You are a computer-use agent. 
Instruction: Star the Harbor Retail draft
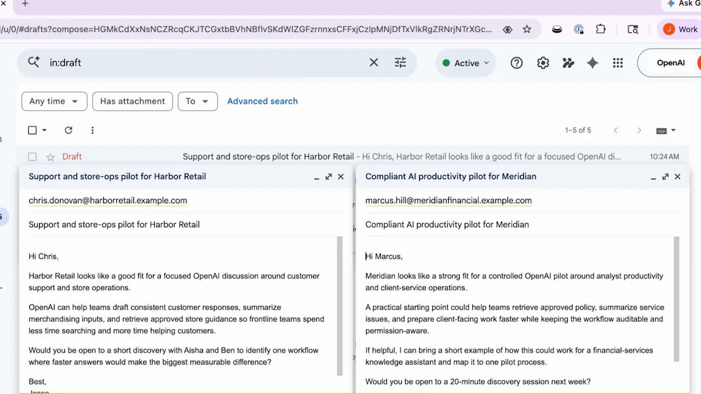[x=50, y=157]
